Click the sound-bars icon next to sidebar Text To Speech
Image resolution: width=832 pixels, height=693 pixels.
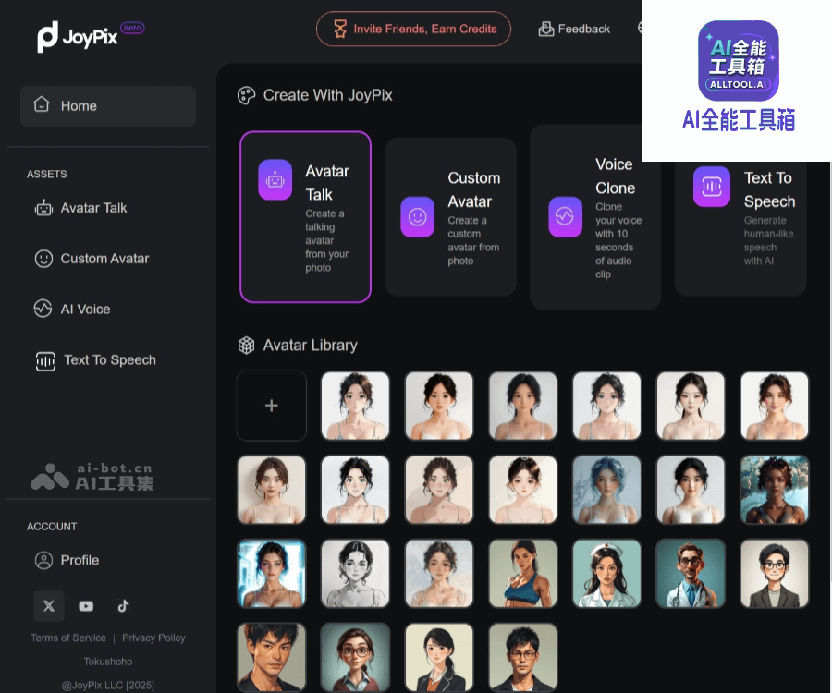coord(45,361)
